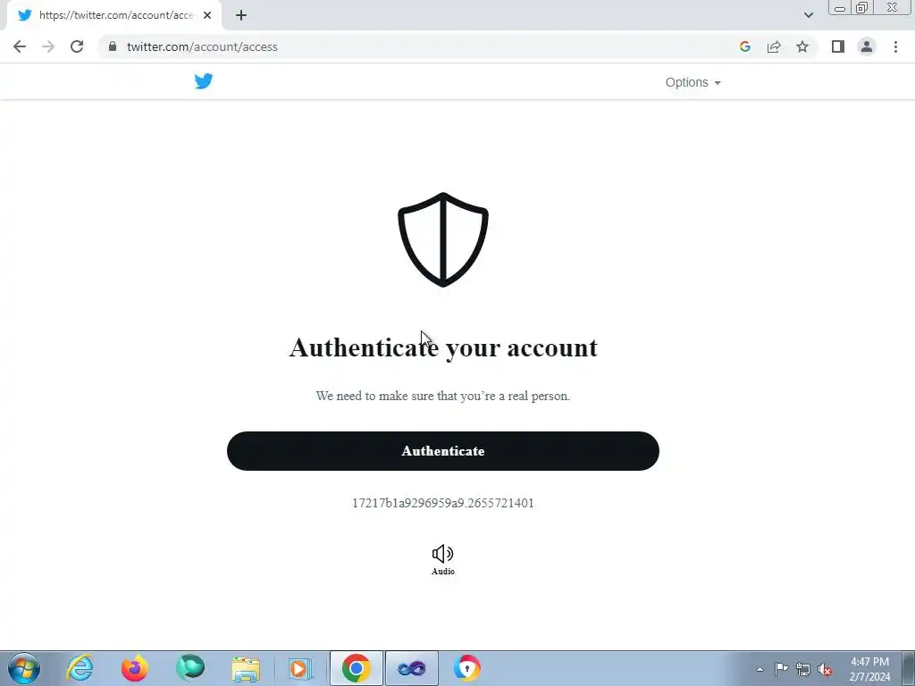The image size is (915, 686).
Task: Open a new tab with plus button
Action: (241, 15)
